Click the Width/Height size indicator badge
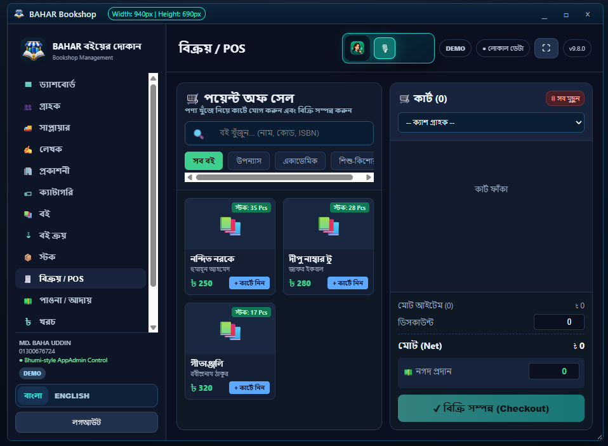Screen dimensions: 608x446 (x=157, y=14)
